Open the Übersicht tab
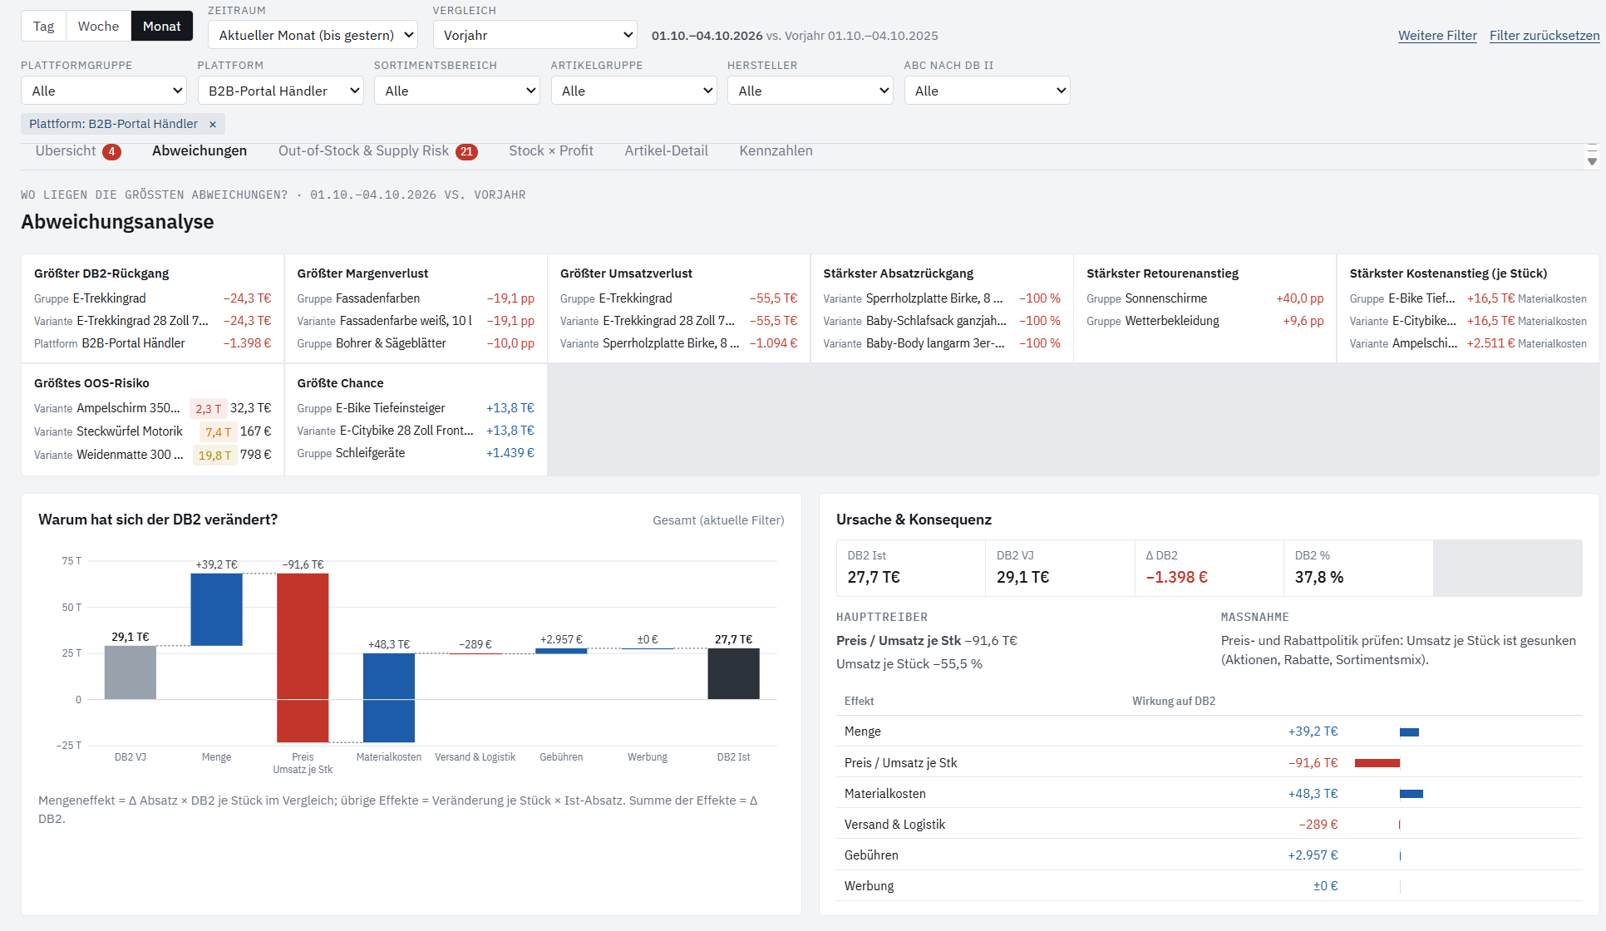 (x=78, y=150)
